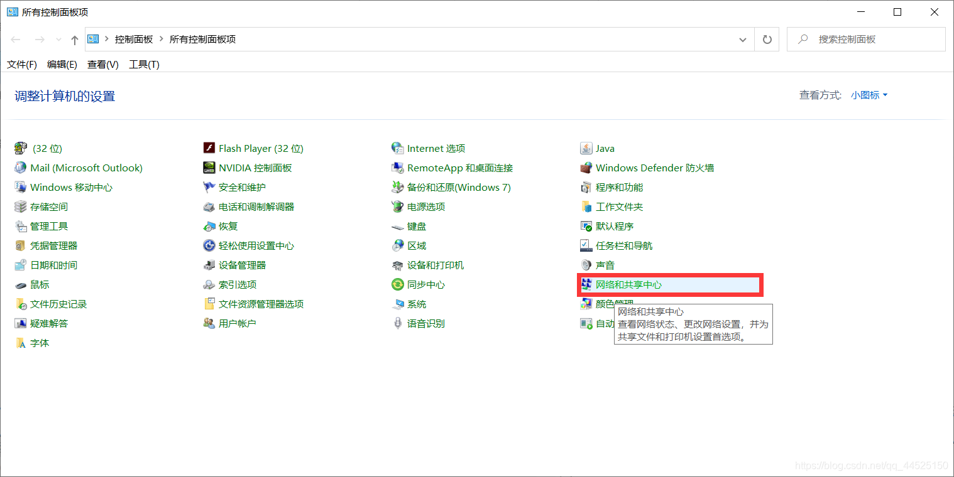Expand the 查看方式 小图标 dropdown
The width and height of the screenshot is (954, 477).
click(x=869, y=95)
